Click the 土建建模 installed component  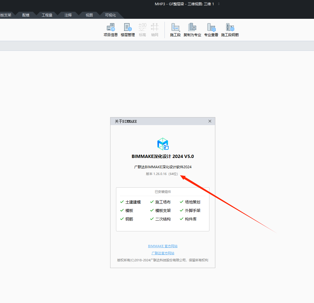(131, 202)
